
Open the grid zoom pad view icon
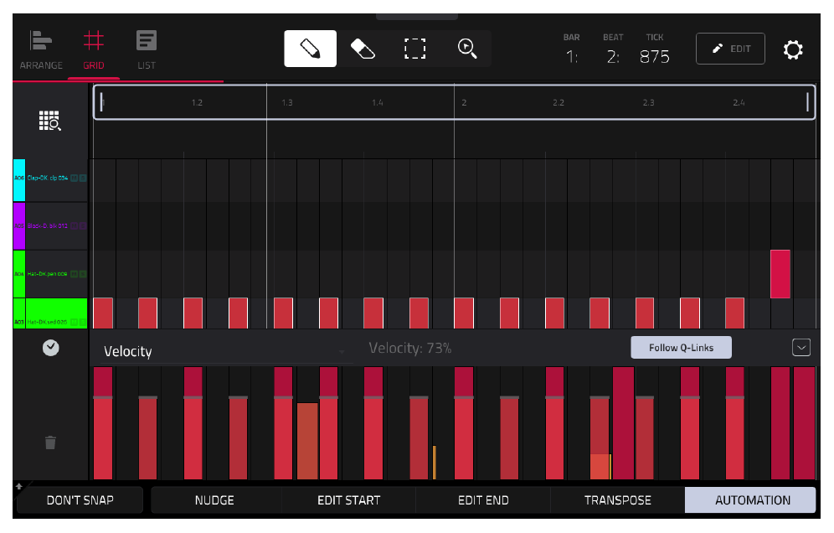[x=50, y=121]
